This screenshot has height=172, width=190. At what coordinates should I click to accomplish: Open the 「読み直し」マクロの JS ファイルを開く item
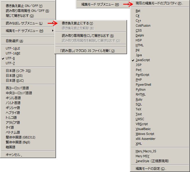tap(87, 51)
